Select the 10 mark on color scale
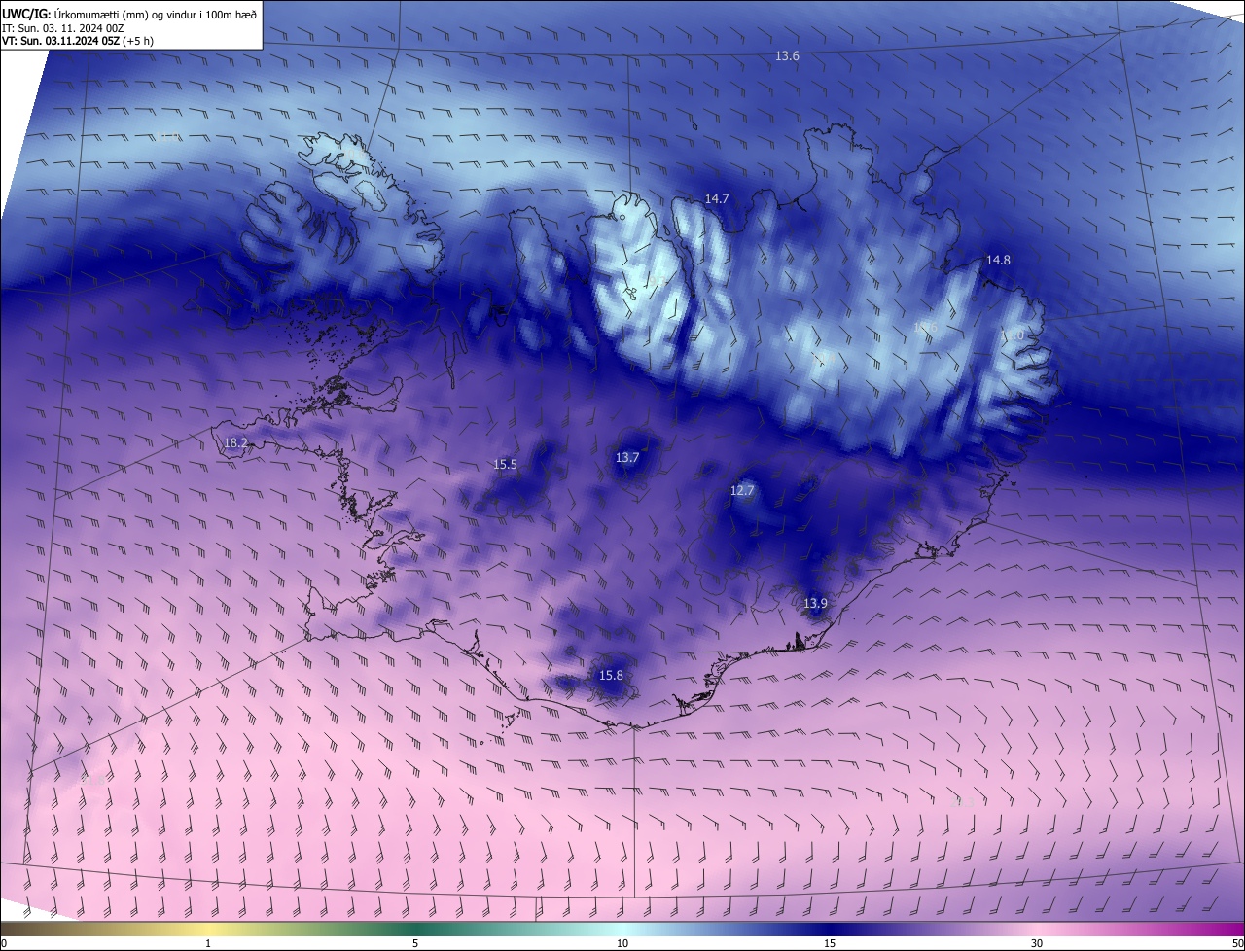The width and height of the screenshot is (1245, 951). (x=622, y=943)
